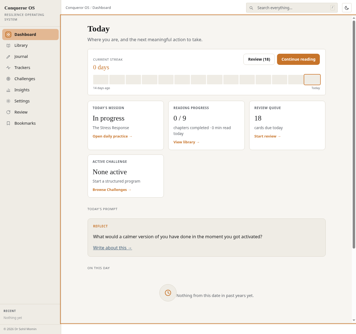Screen dimensions: 356x334
Task: Click the Challenges target icon
Action: coord(8,79)
